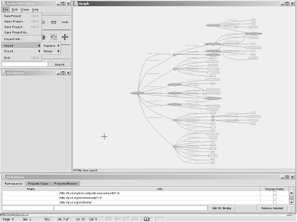The width and height of the screenshot is (297, 222).
Task: Switch to the Property Browser tab
Action: [66, 184]
